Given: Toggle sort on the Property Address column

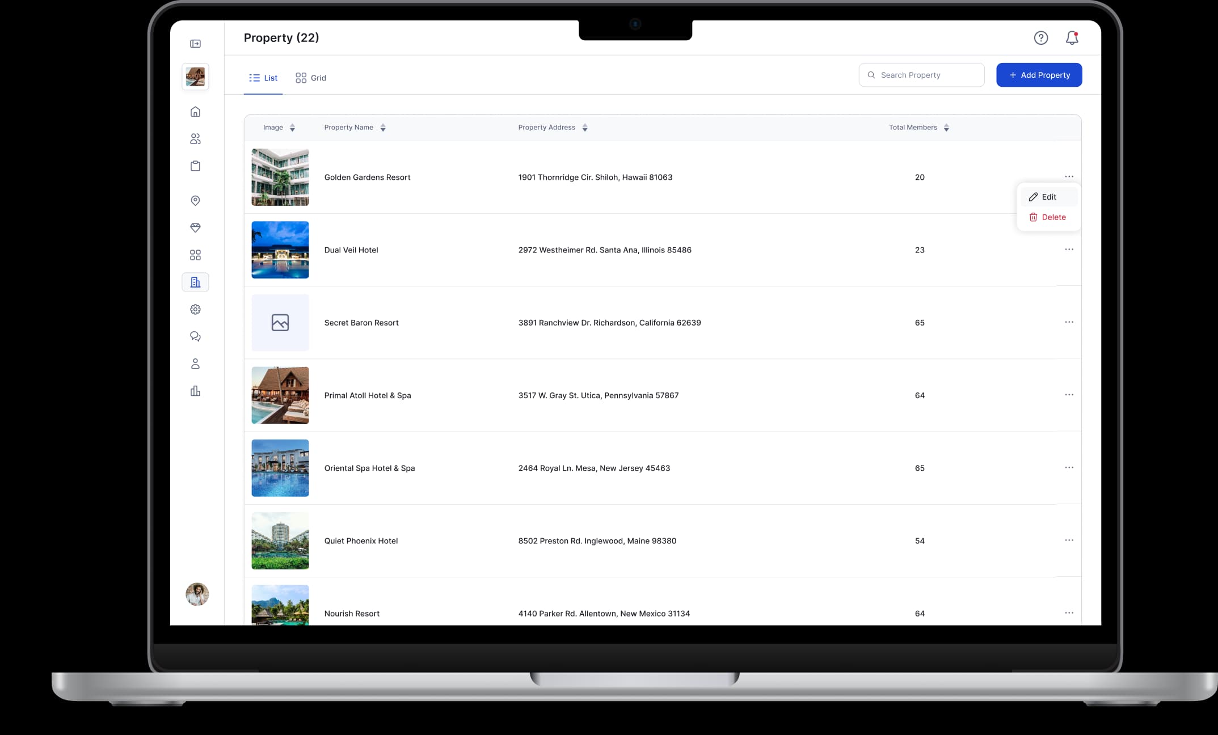Looking at the screenshot, I should (585, 127).
